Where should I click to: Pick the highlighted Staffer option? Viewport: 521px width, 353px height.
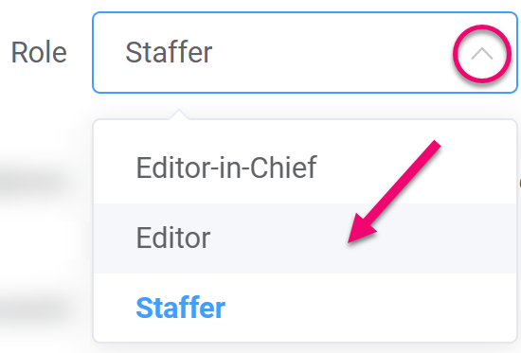tap(305, 308)
